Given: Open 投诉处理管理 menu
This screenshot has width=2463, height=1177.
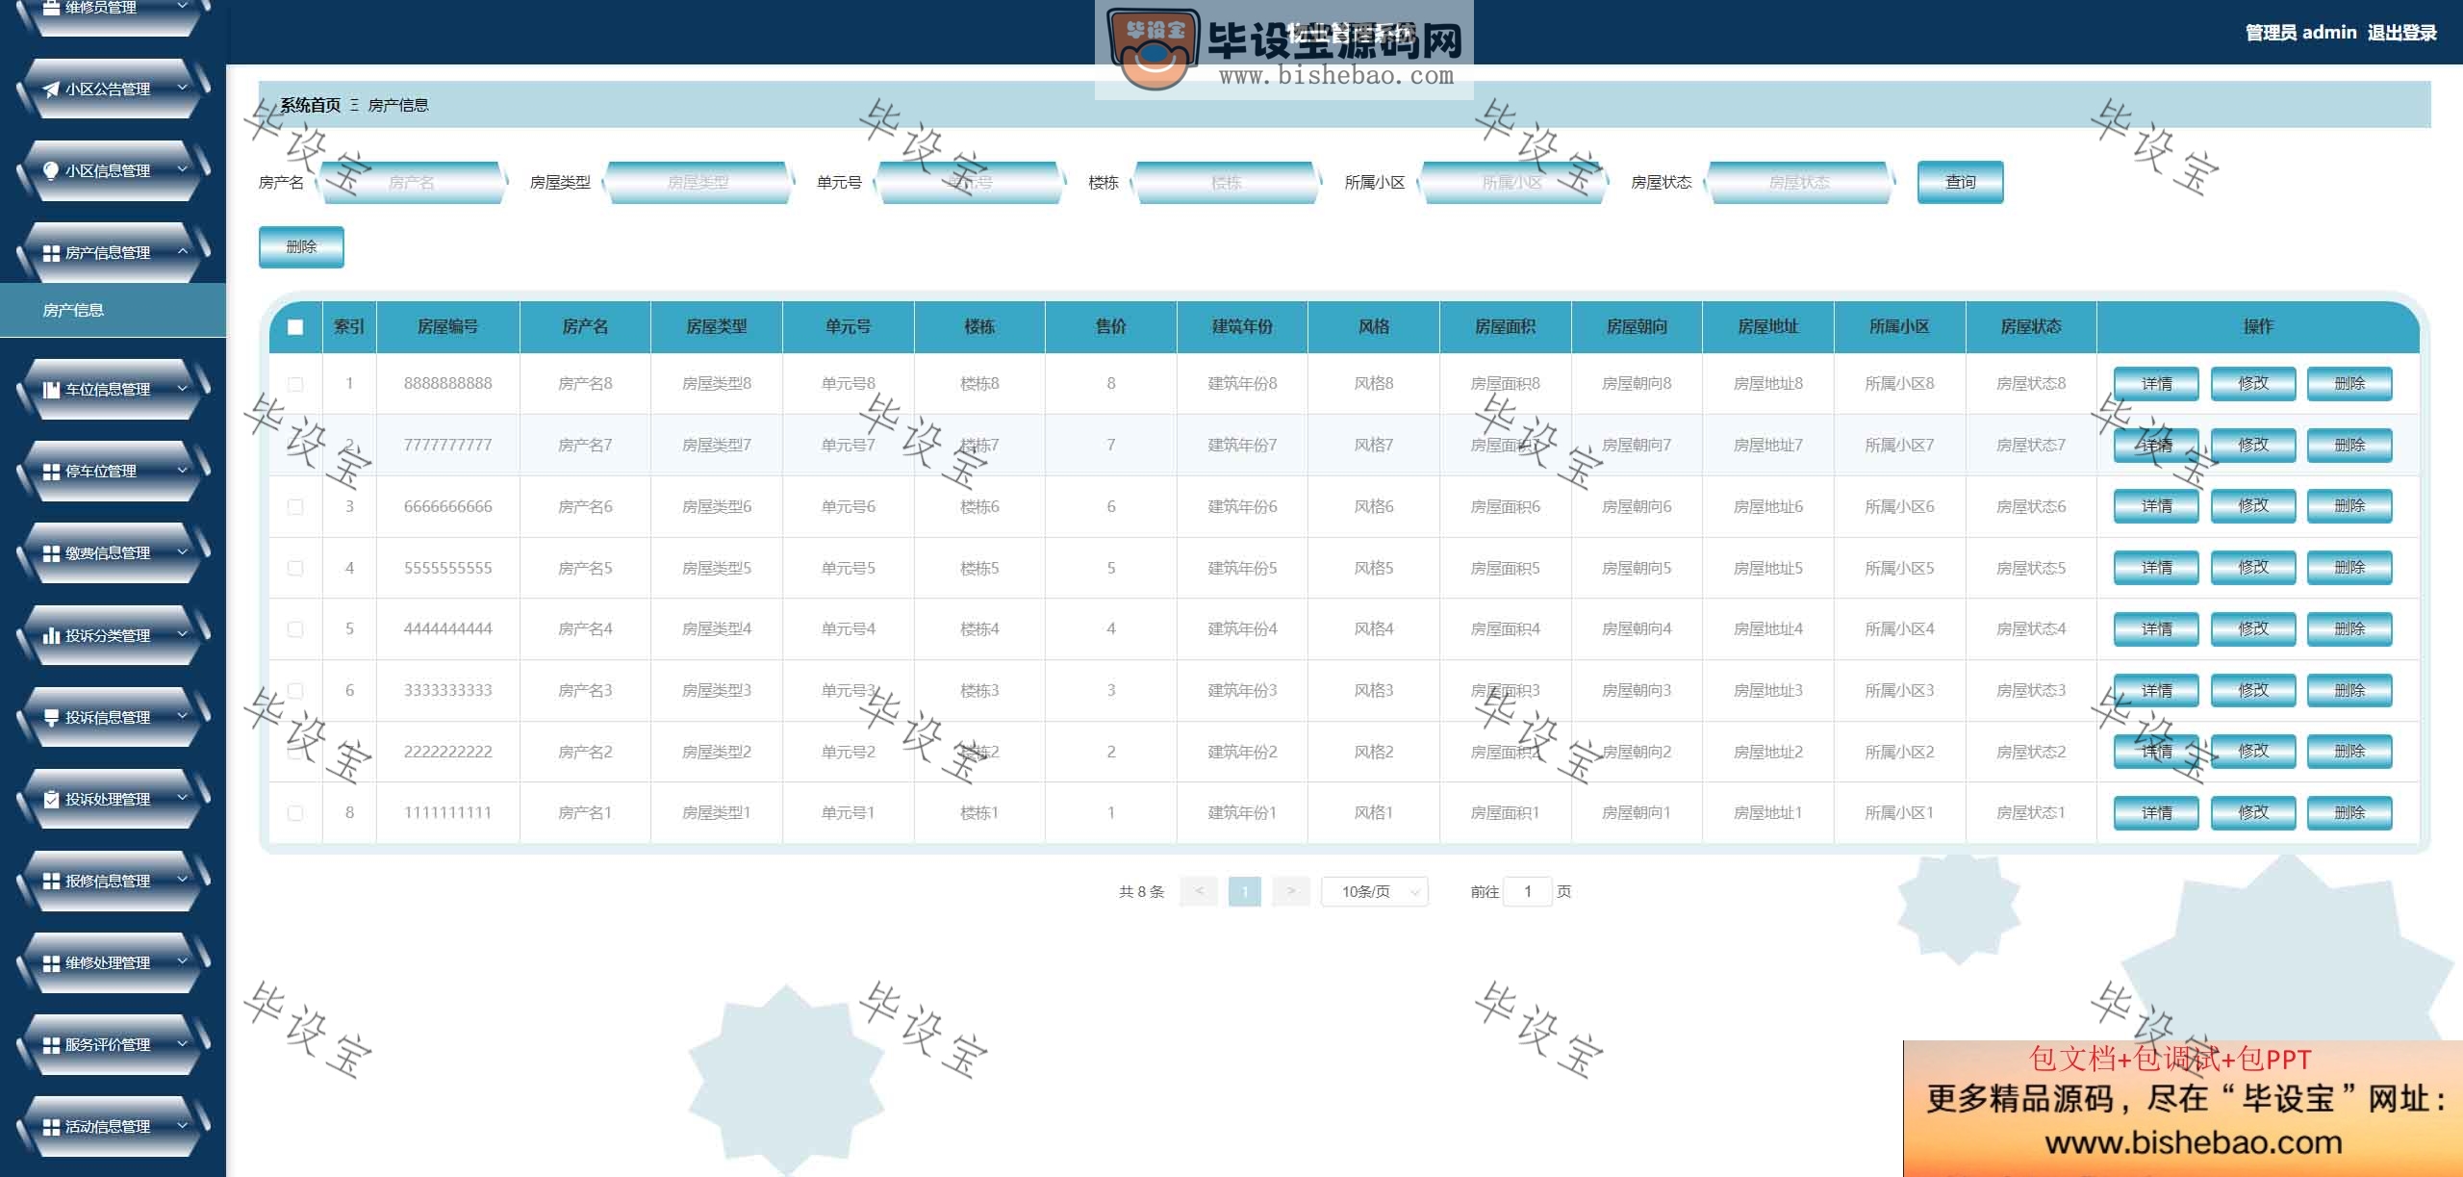Looking at the screenshot, I should pyautogui.click(x=114, y=799).
